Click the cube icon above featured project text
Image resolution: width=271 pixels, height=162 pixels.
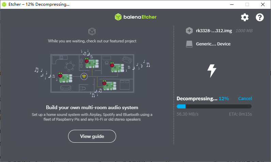point(92,32)
